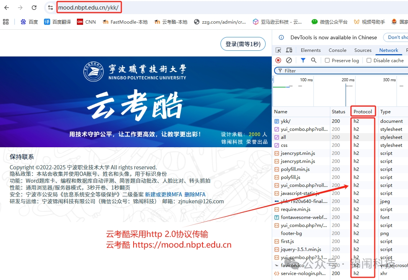Open the apps grid icon in the bookmarks bar

coord(6,22)
